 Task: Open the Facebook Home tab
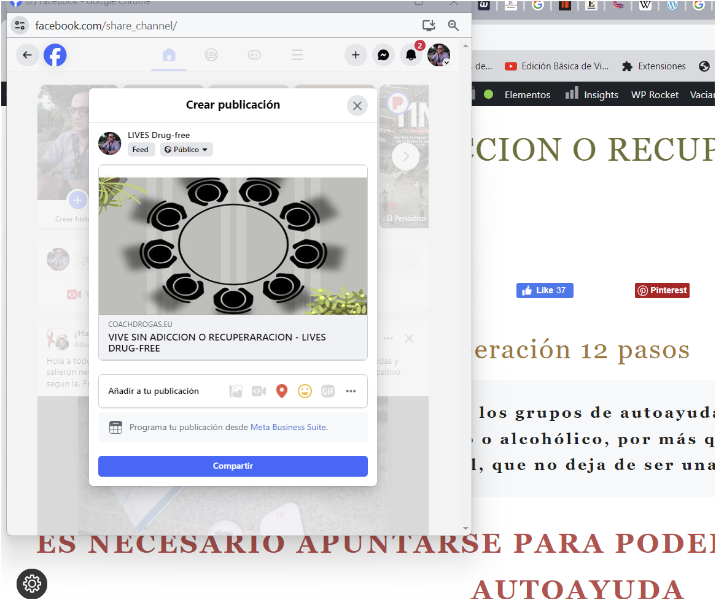(x=169, y=55)
